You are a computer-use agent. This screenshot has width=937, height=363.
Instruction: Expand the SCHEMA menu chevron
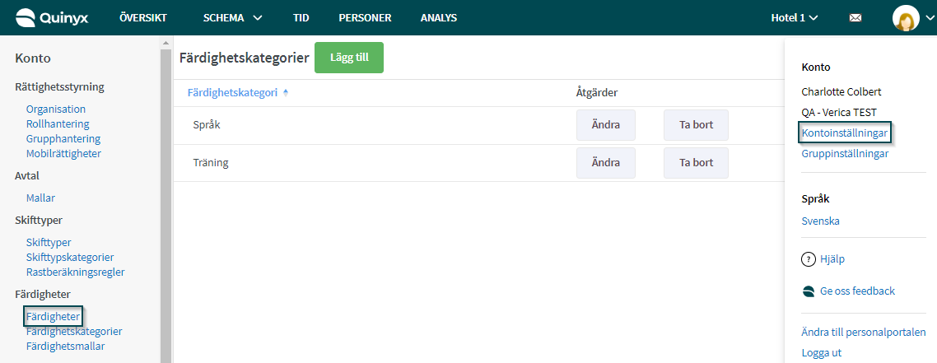[x=258, y=18]
